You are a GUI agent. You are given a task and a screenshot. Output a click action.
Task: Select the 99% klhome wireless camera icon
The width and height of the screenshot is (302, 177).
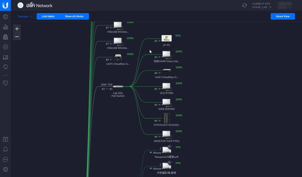pos(167,165)
